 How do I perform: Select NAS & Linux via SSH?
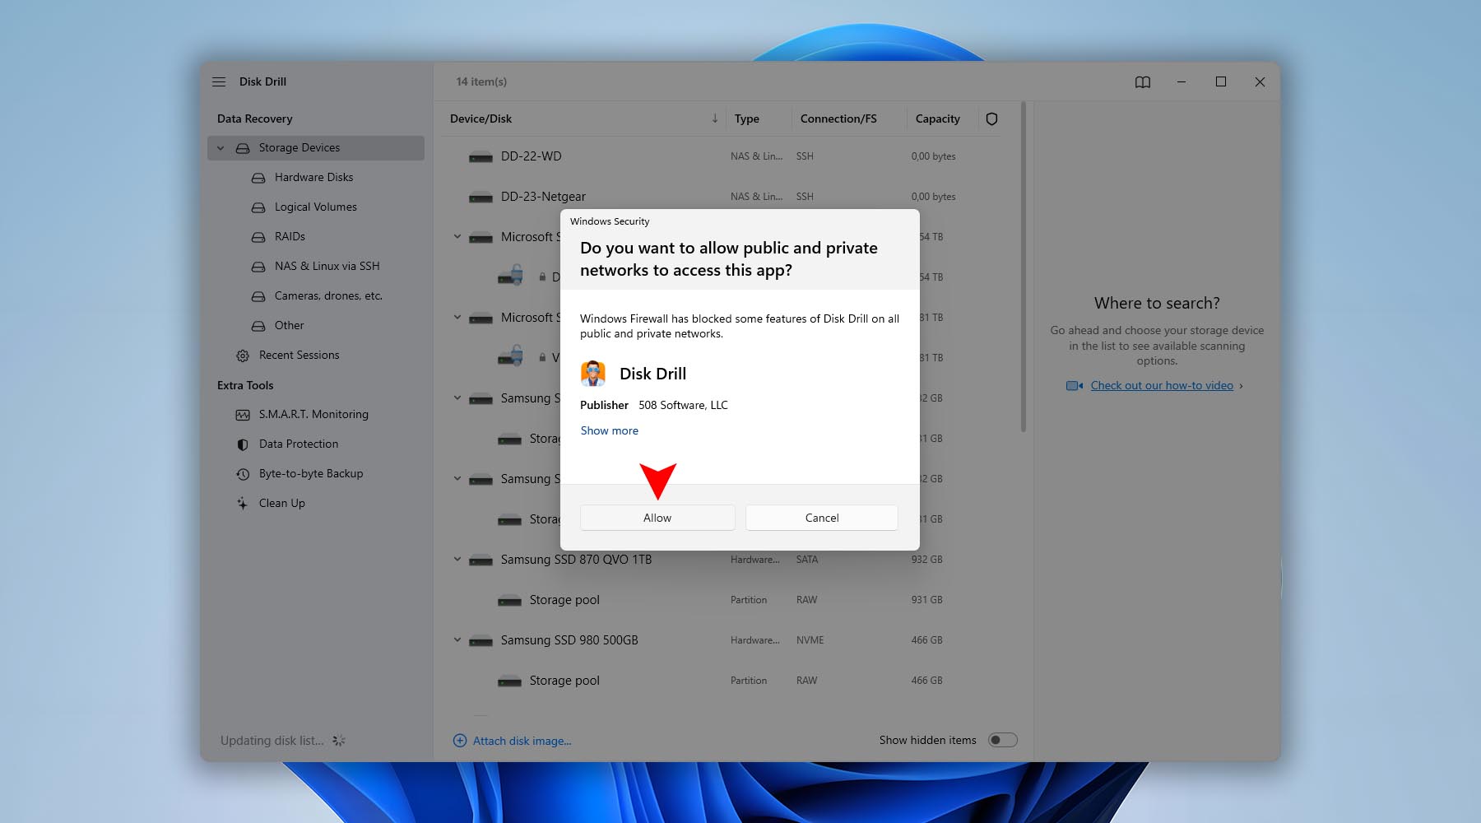327,267
